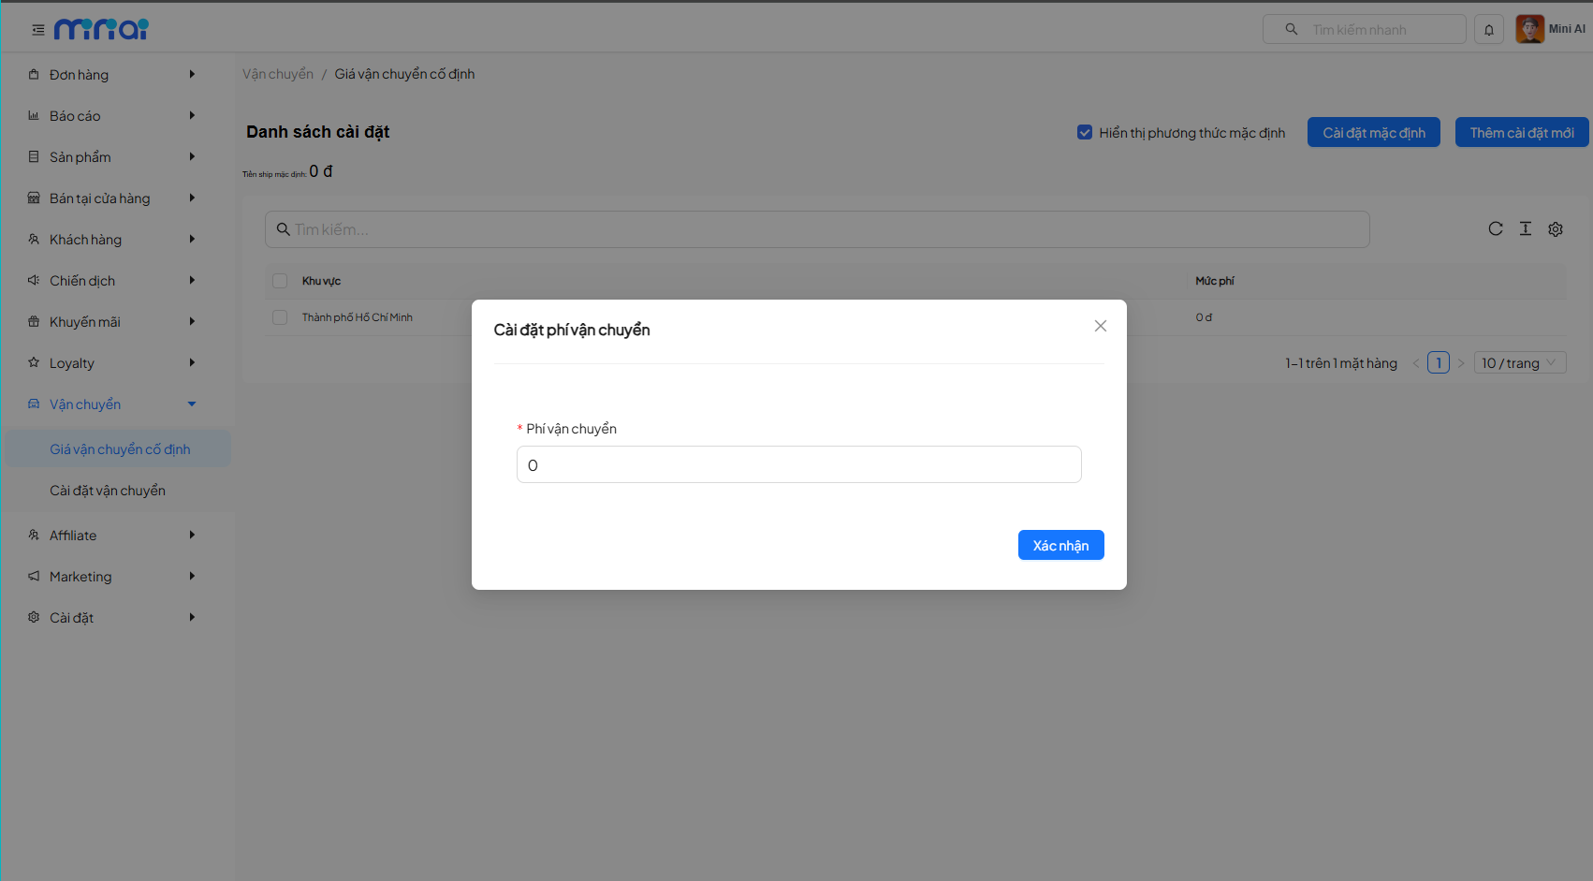Open the 10 / trang page size dropdown
Image resolution: width=1593 pixels, height=881 pixels.
pyautogui.click(x=1519, y=363)
